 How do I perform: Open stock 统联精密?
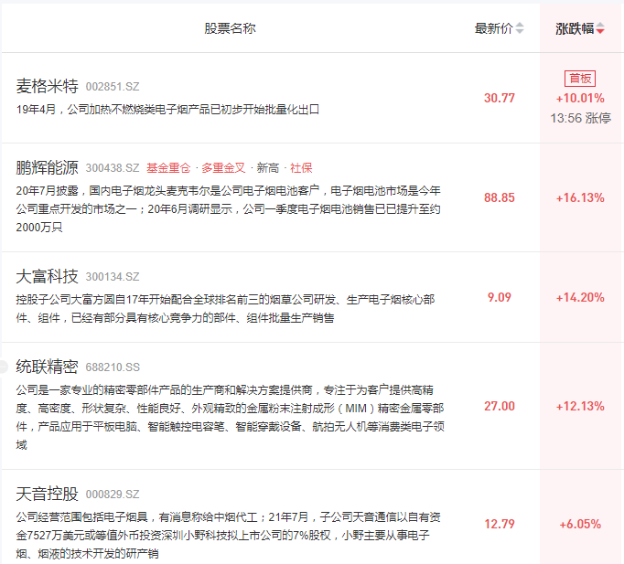[x=47, y=367]
